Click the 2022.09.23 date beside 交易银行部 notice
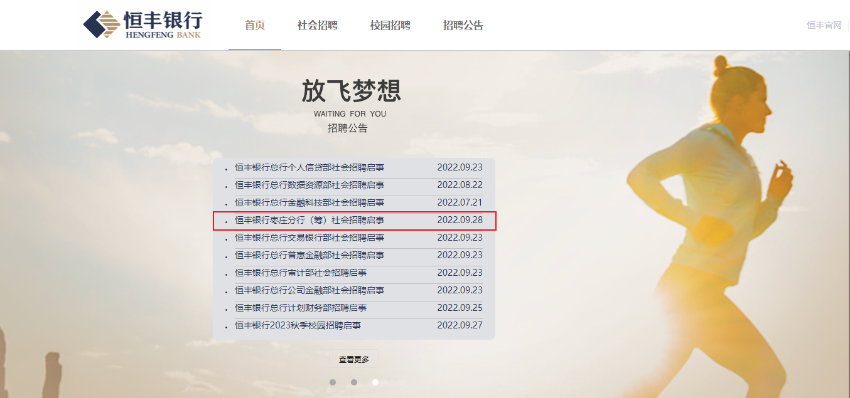Screen dimensions: 850x398 coord(460,238)
